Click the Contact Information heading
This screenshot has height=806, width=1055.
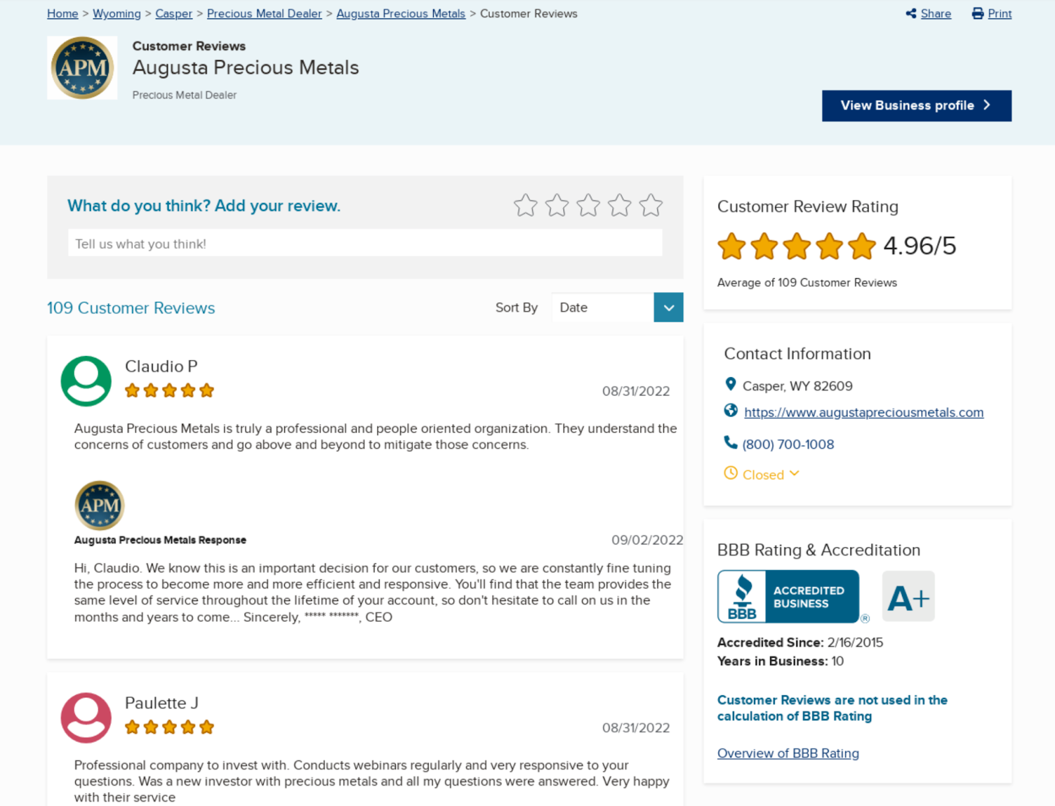[797, 354]
